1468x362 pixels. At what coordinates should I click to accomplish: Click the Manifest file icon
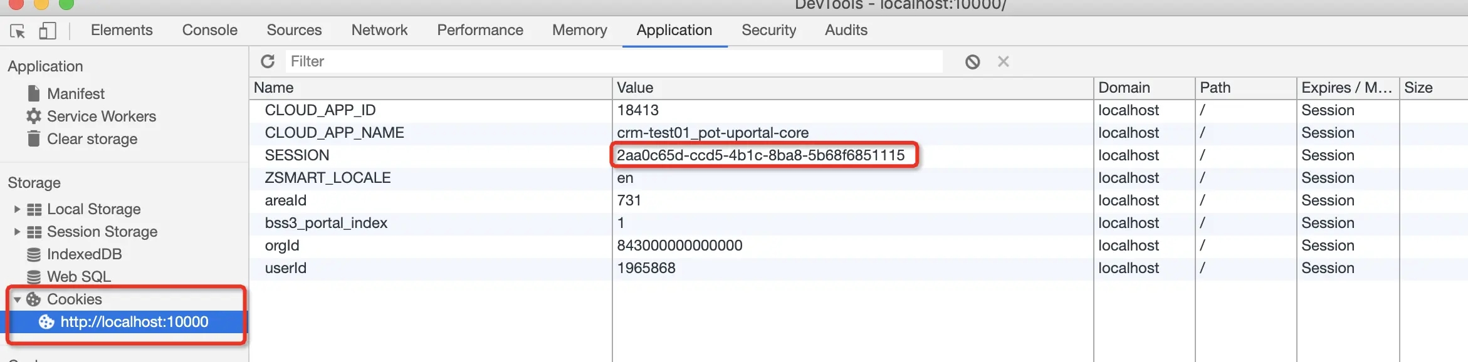coord(34,93)
